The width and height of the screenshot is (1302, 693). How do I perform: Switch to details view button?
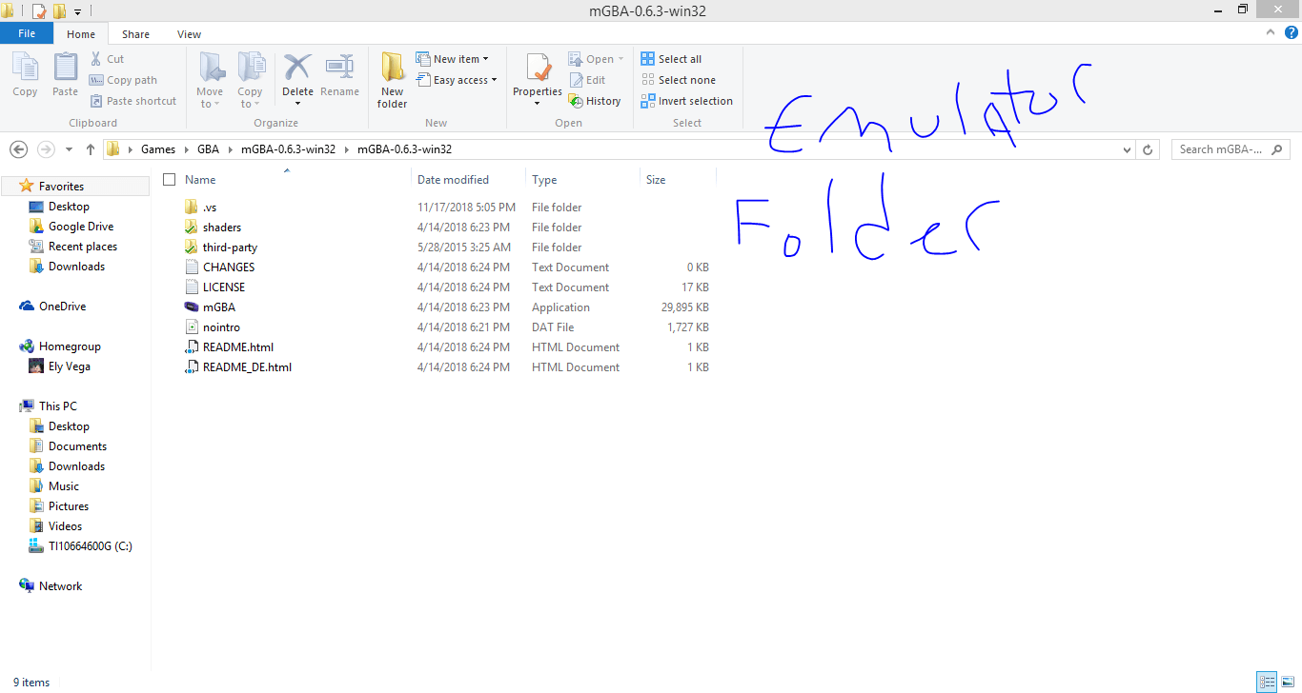1267,683
